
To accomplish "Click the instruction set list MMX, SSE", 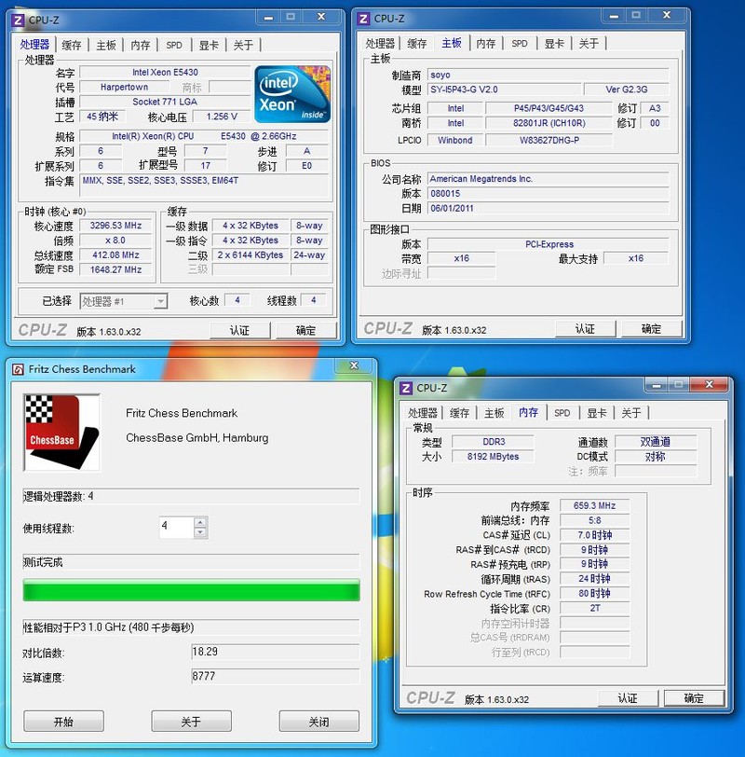I will point(204,186).
